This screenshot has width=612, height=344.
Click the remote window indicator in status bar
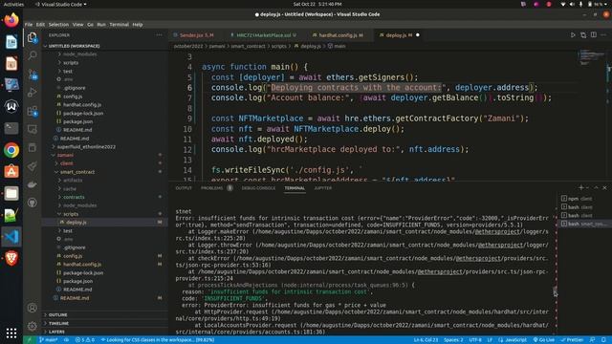point(29,340)
